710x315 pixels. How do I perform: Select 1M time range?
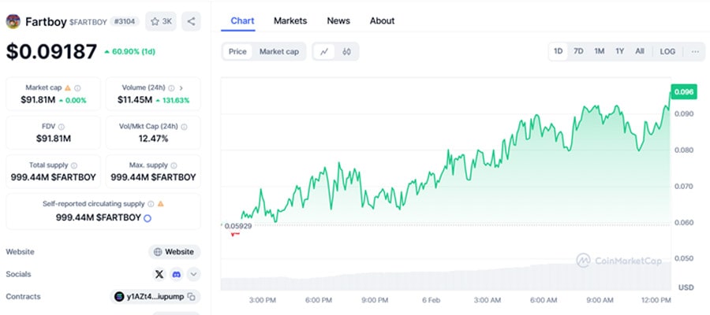pyautogui.click(x=599, y=51)
